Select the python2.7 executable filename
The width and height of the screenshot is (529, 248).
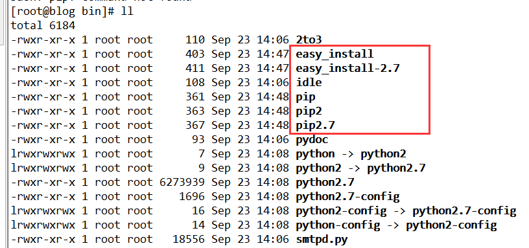(x=325, y=183)
